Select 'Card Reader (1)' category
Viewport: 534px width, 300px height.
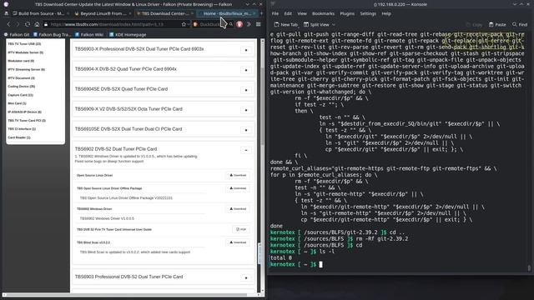[x=18, y=137]
